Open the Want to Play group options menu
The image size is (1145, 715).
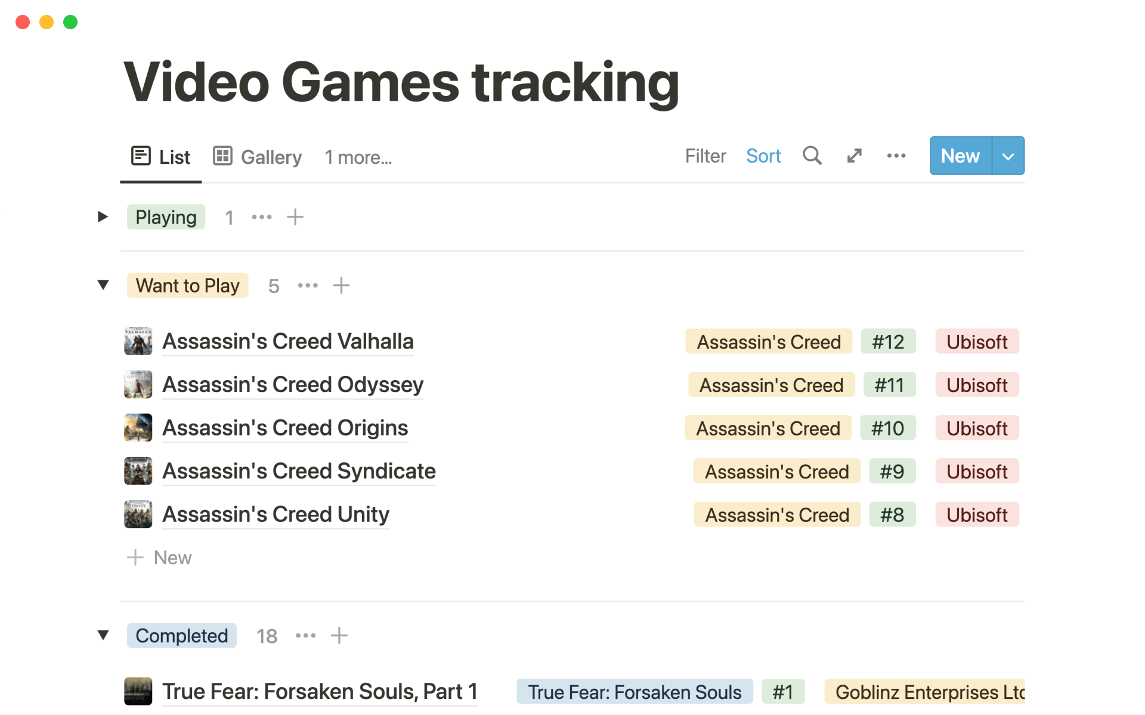coord(307,285)
